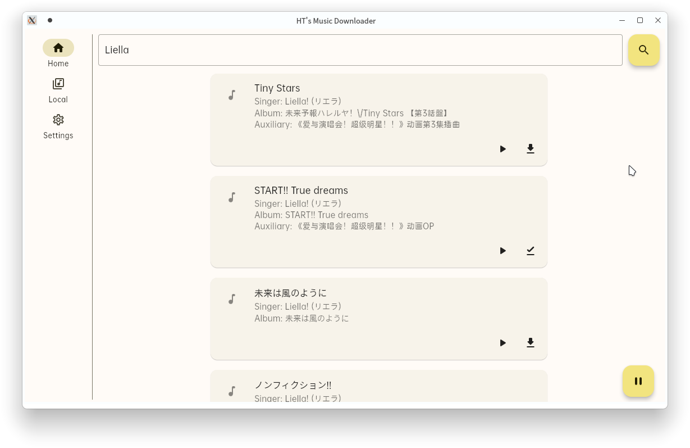690x448 pixels.
Task: Click the music note icon of Tiny Stars
Action: click(x=231, y=95)
